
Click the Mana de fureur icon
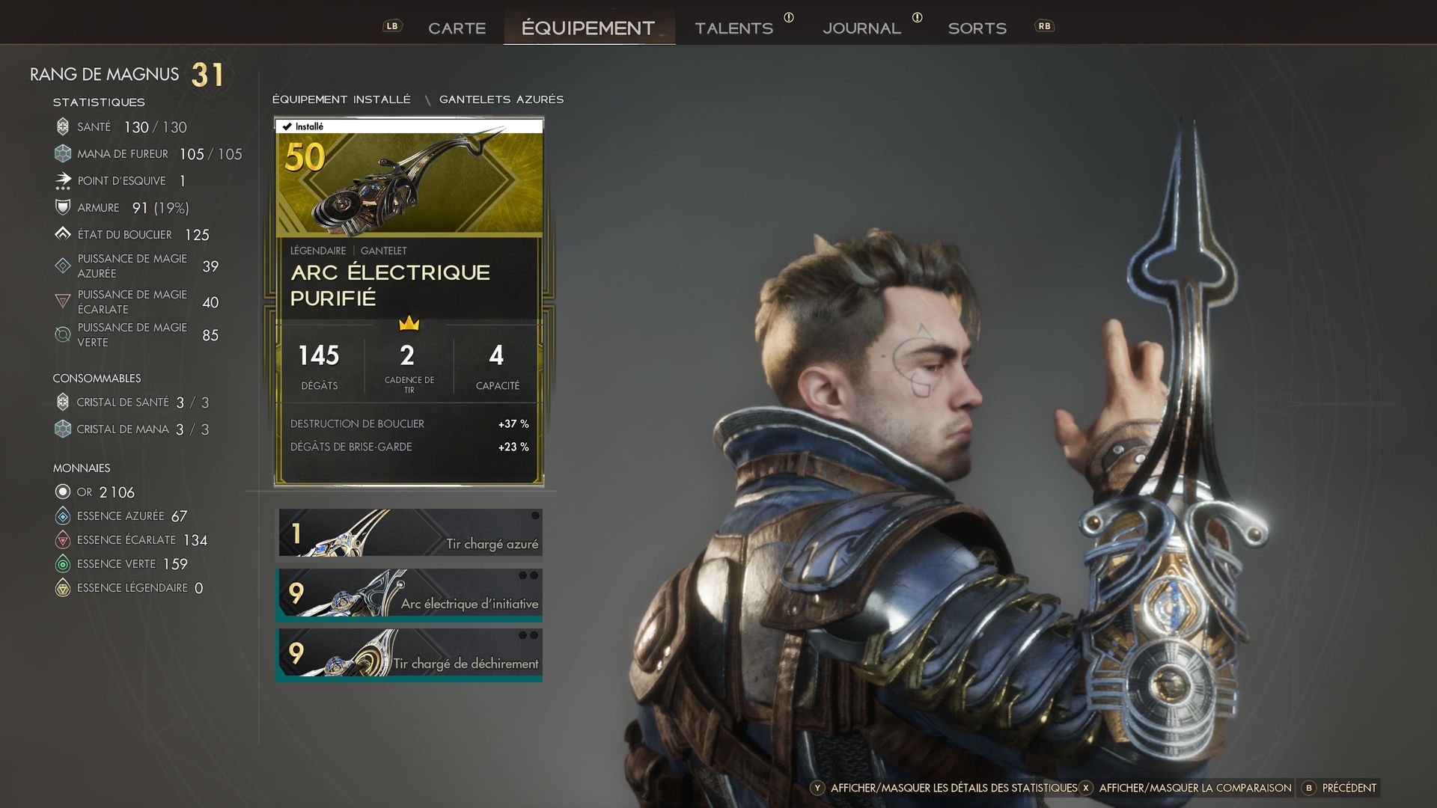coord(63,153)
